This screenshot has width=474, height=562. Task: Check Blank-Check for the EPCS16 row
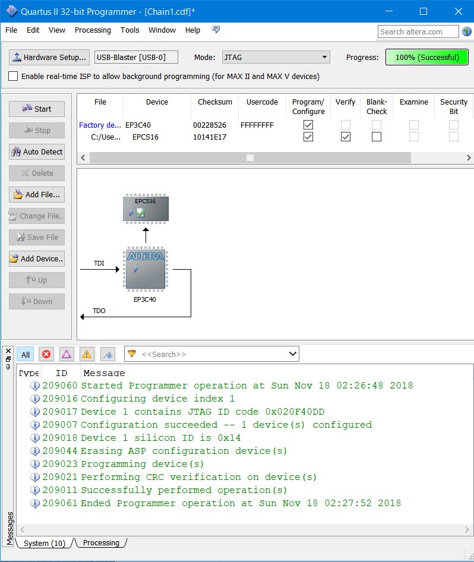click(x=376, y=137)
